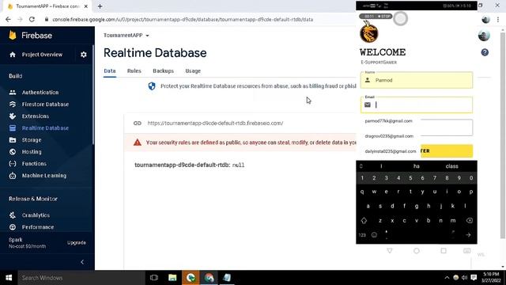This screenshot has width=506, height=285.
Task: Tap the emoji key on phone keyboard
Action: [x=374, y=235]
